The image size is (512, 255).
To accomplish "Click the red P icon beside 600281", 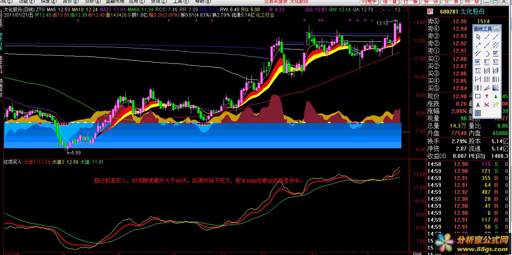I will (430, 12).
